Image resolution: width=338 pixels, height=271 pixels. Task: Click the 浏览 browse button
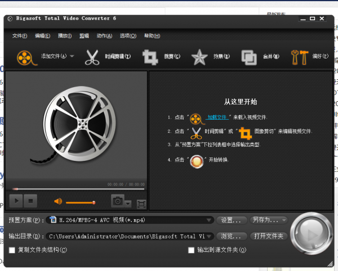coord(231,236)
